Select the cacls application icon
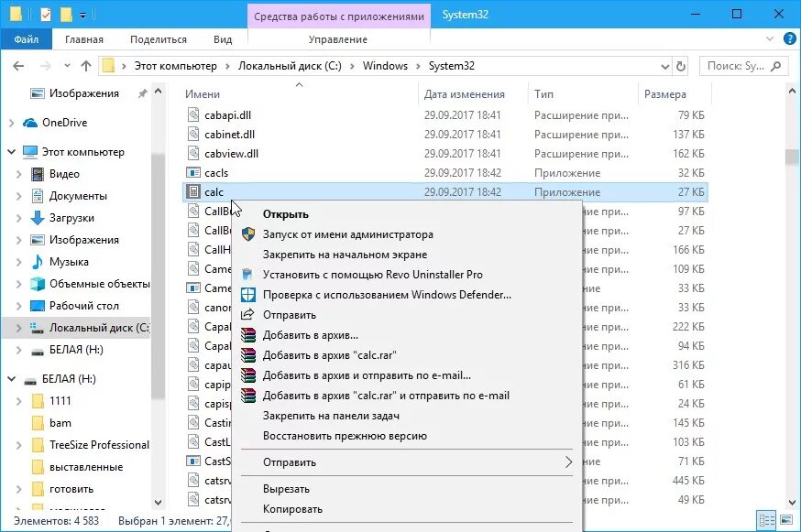This screenshot has height=532, width=801. [x=193, y=172]
